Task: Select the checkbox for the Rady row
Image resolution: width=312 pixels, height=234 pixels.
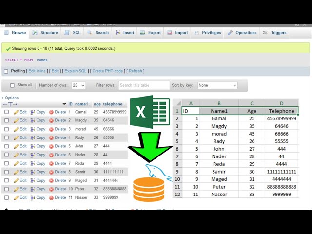Action: pos(6,137)
